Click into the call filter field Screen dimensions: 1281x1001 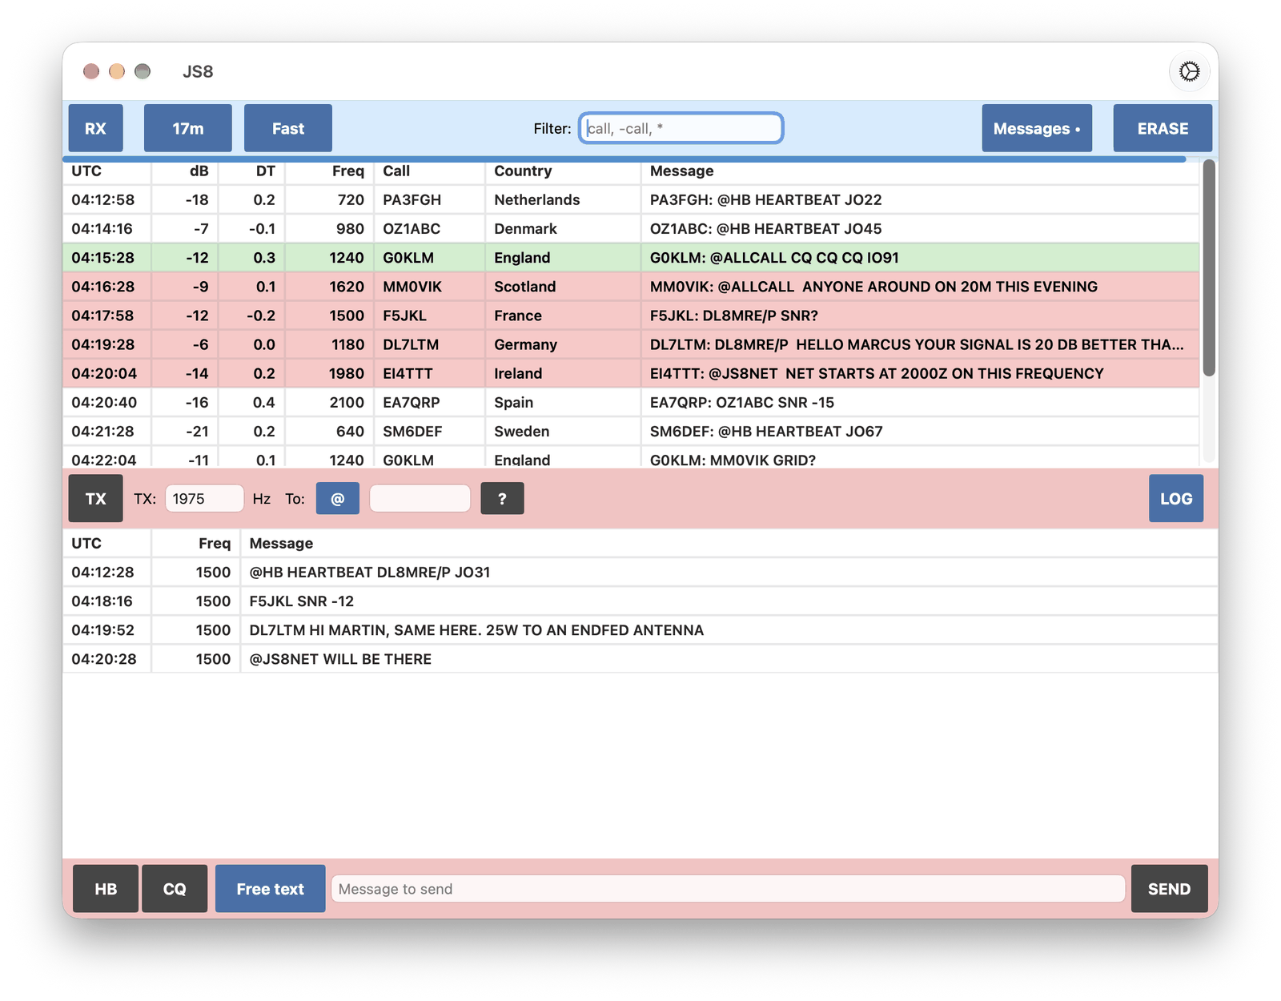click(681, 128)
